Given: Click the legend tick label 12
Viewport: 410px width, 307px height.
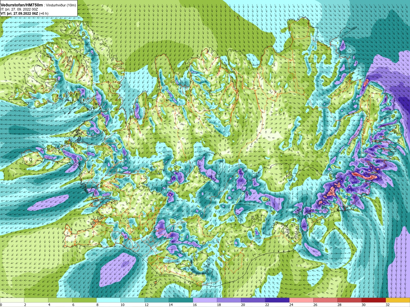Looking at the screenshot, I should (146, 305).
